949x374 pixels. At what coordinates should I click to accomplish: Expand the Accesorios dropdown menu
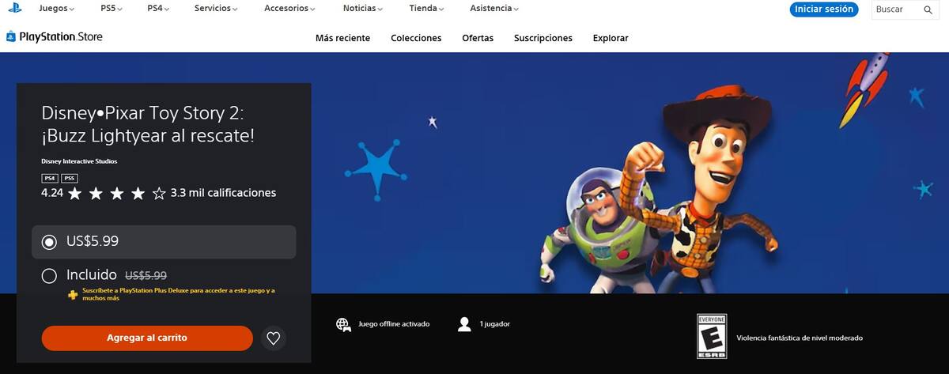[289, 9]
